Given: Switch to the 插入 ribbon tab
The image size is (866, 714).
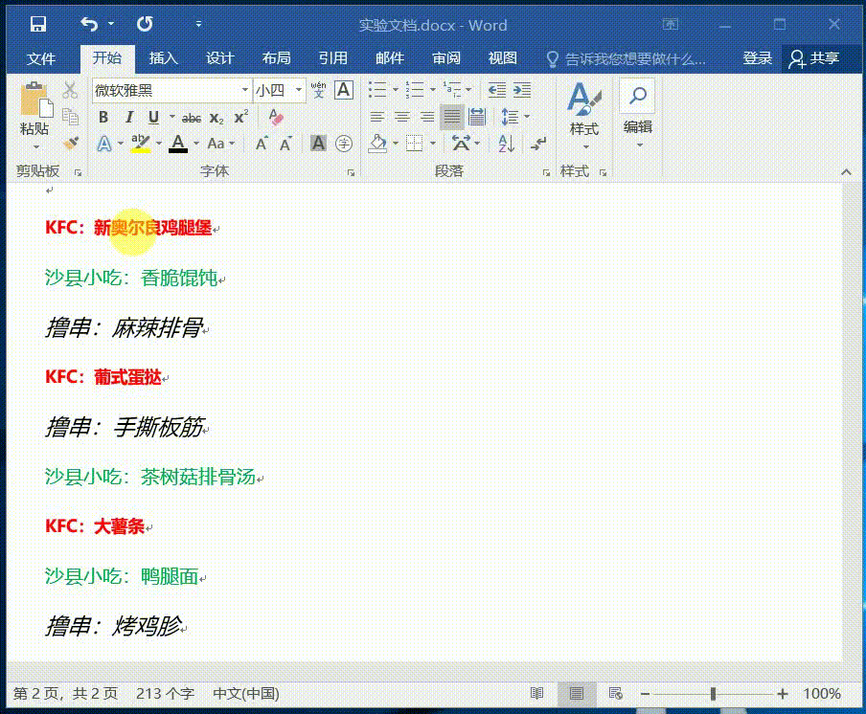Looking at the screenshot, I should (x=163, y=58).
